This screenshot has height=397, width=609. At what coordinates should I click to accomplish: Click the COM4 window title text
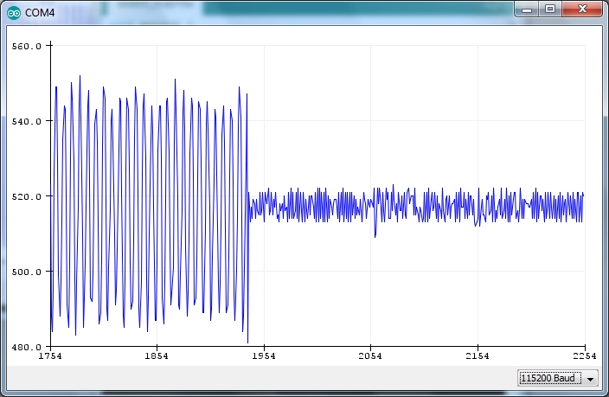[40, 11]
